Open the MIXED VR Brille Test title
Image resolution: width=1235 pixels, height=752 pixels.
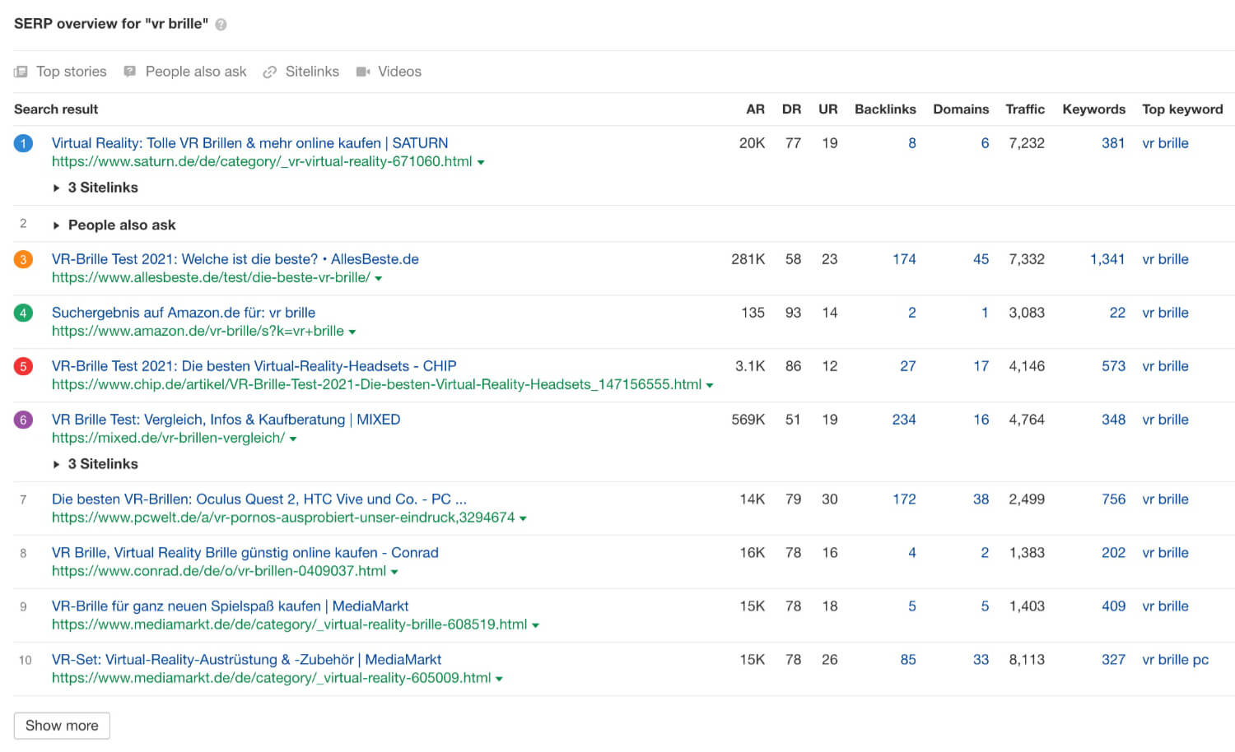click(226, 420)
